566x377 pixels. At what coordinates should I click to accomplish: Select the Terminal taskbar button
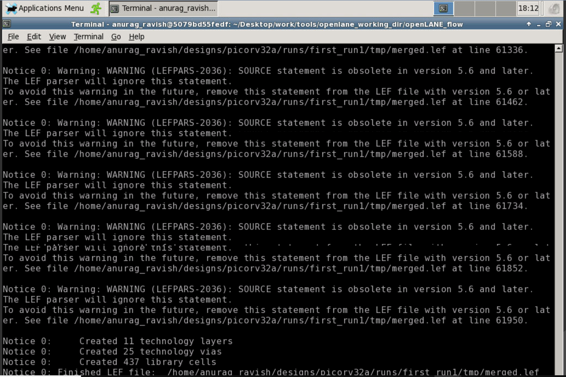click(x=162, y=8)
